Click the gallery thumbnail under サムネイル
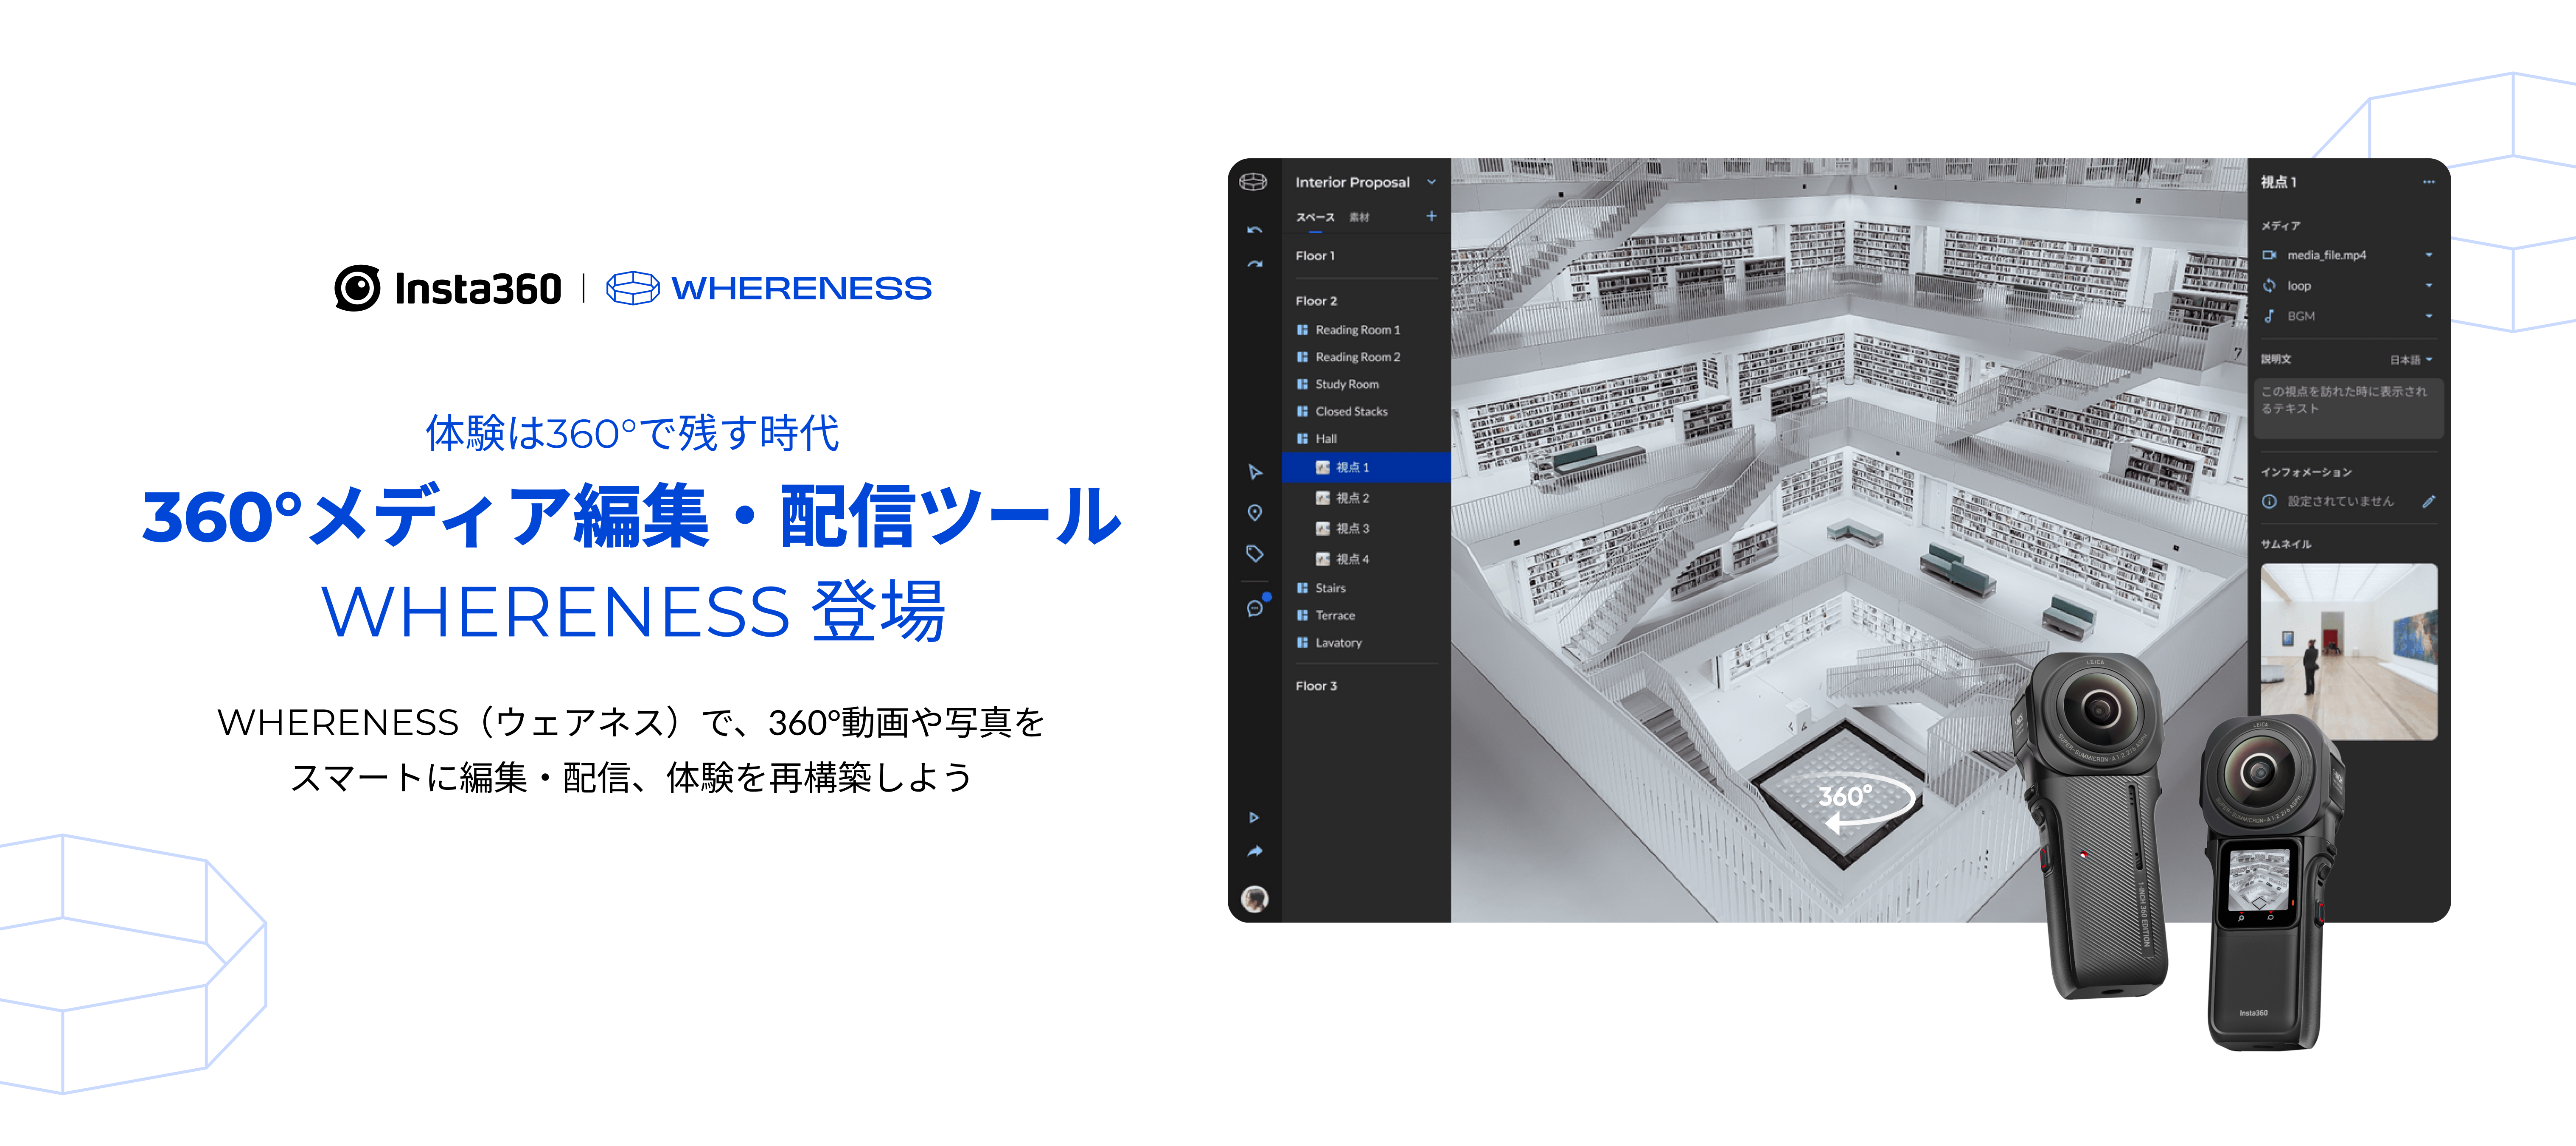This screenshot has width=2576, height=1146. click(2348, 652)
